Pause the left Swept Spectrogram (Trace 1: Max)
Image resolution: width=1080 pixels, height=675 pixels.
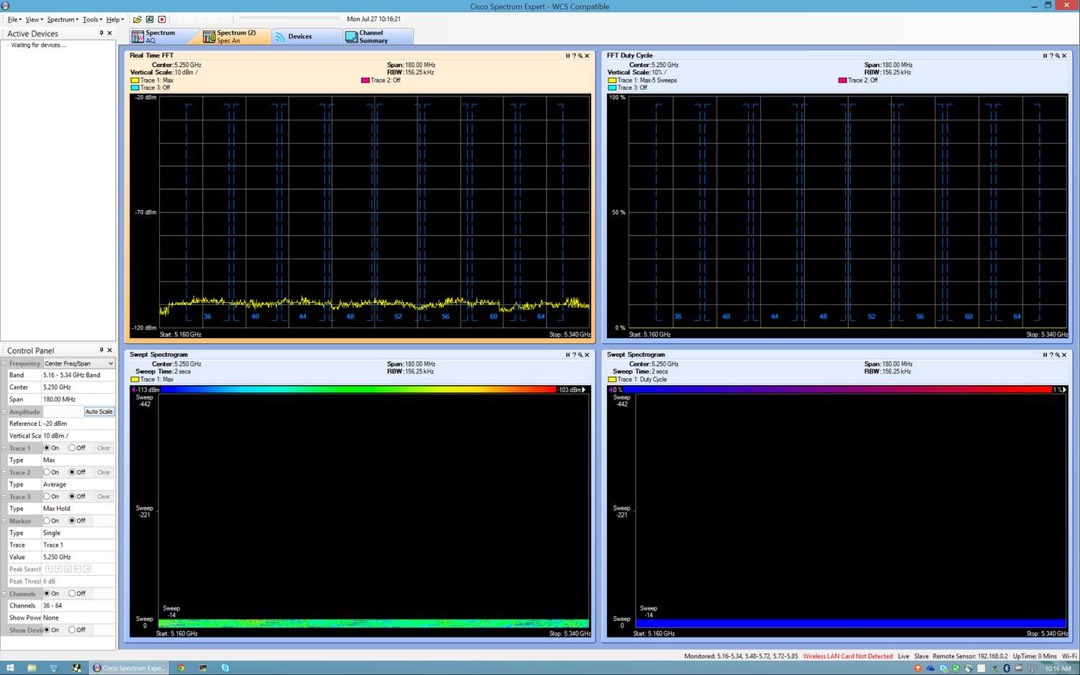click(x=567, y=355)
